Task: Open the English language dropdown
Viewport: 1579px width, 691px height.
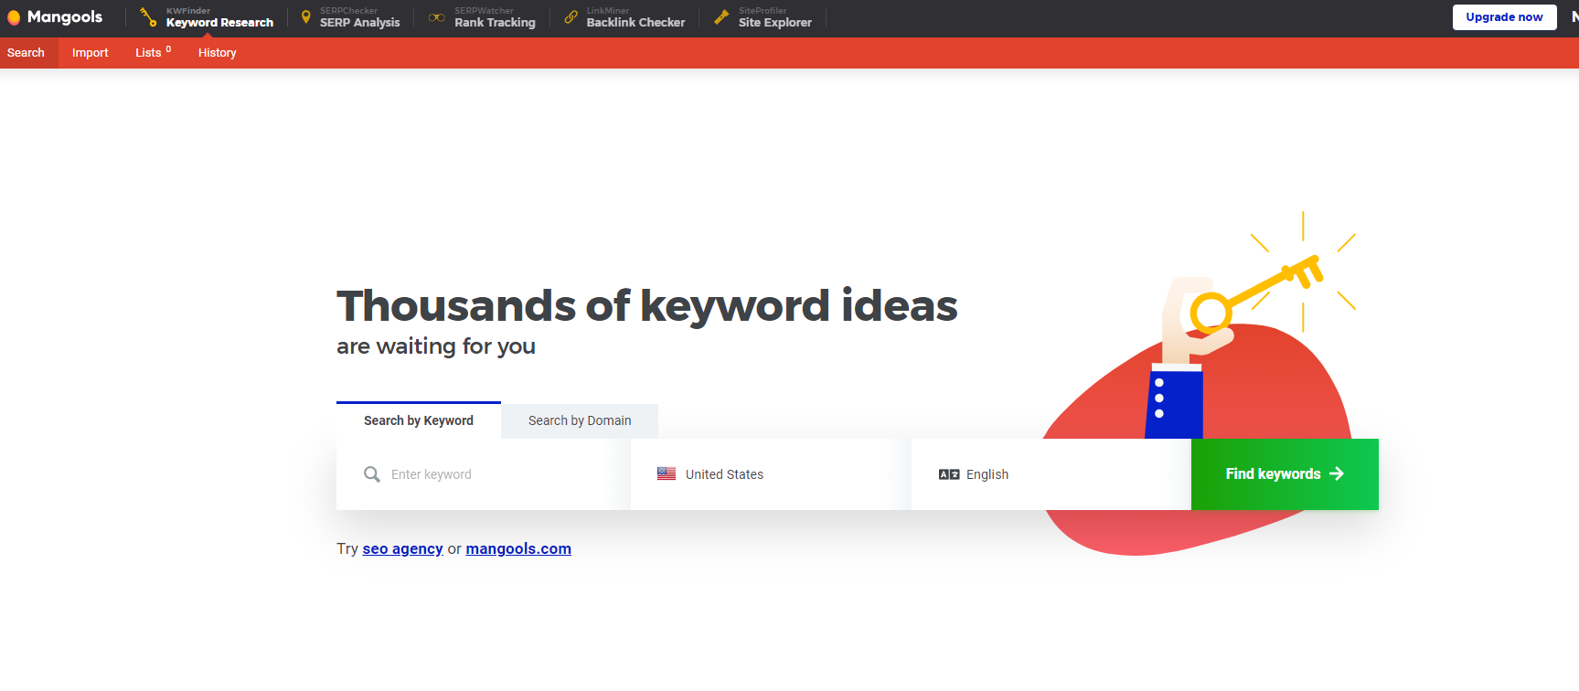Action: click(1051, 474)
